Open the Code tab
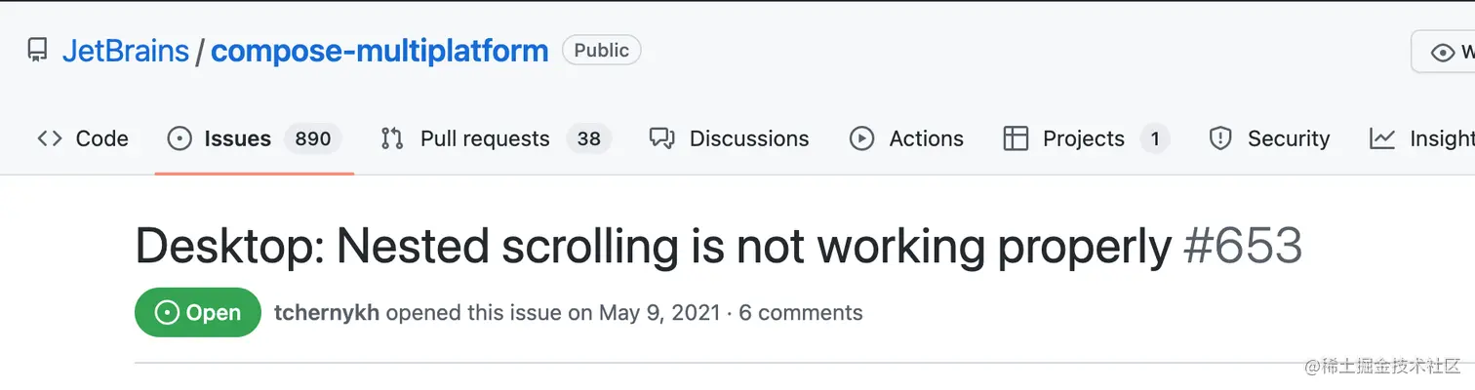The image size is (1475, 390). click(x=101, y=138)
